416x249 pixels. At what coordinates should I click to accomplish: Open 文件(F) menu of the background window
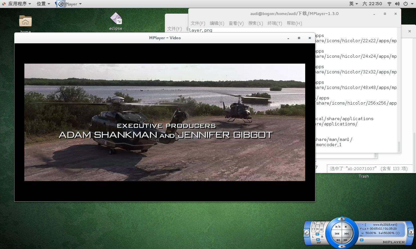pos(174,29)
